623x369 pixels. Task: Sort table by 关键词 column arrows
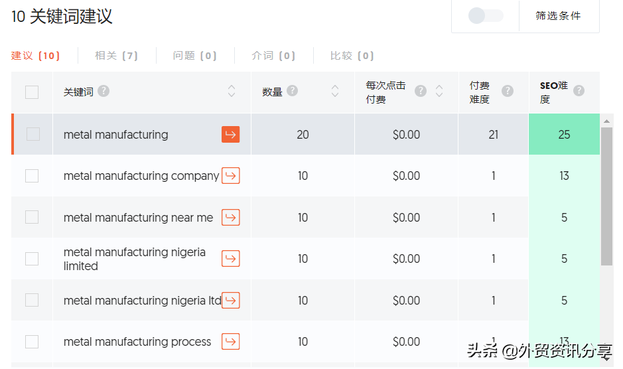click(232, 91)
